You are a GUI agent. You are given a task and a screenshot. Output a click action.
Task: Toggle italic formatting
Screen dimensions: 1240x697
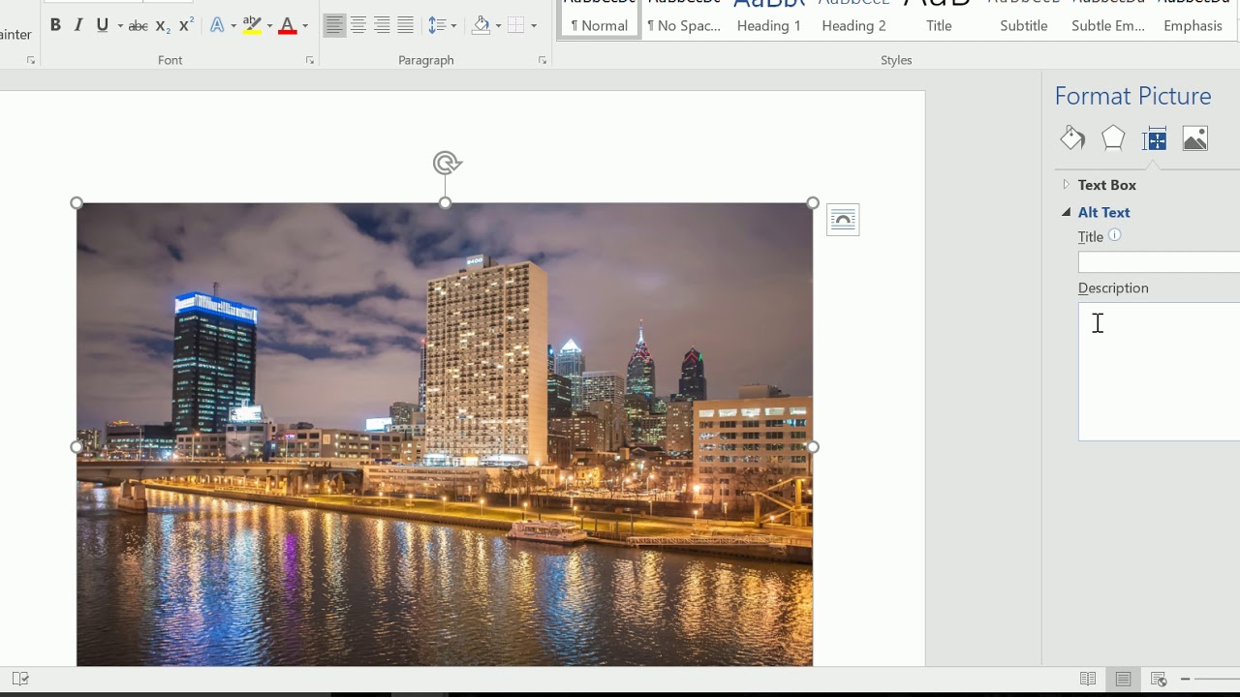(x=78, y=26)
